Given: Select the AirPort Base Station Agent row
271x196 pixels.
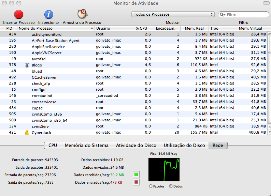Looking at the screenshot, I should 133,40.
